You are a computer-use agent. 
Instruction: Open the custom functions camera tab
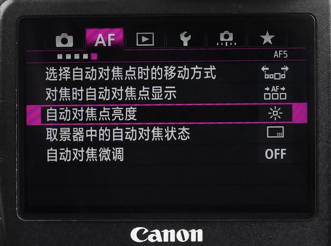coord(226,39)
